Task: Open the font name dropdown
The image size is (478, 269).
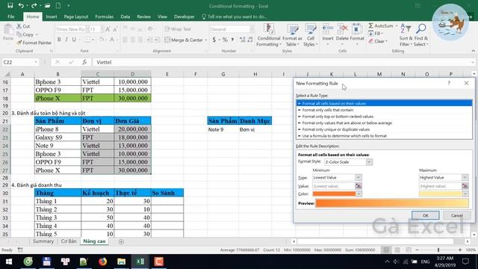Action: [87, 29]
